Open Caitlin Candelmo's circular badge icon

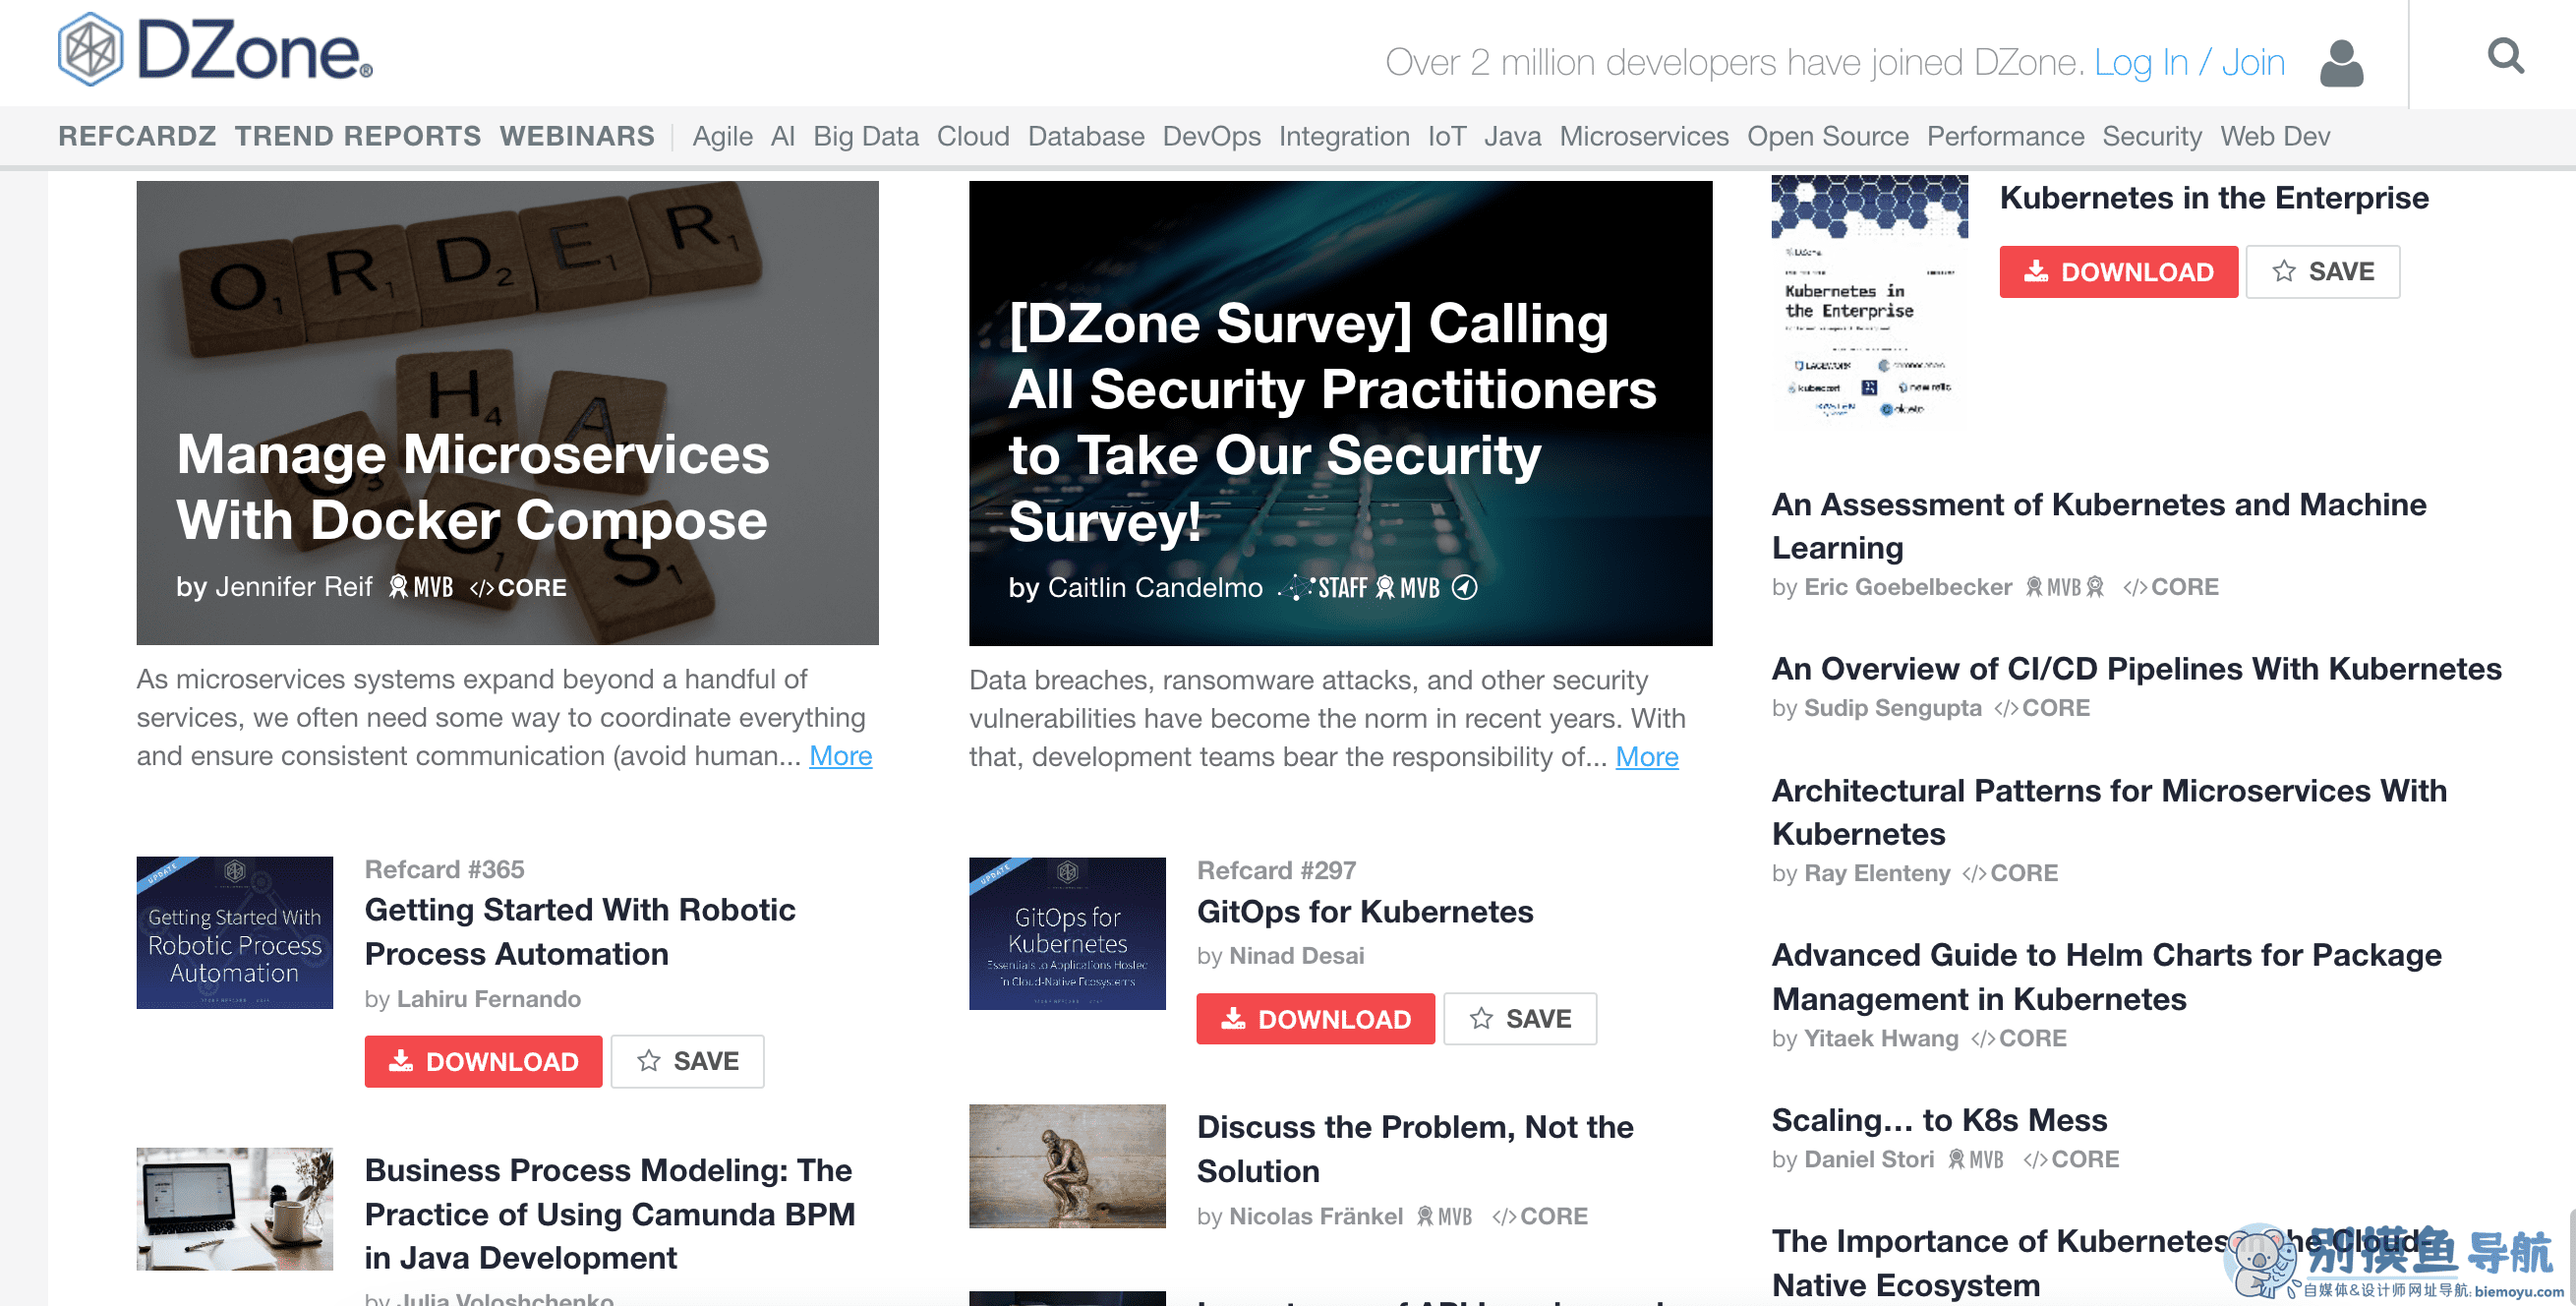pos(1463,587)
